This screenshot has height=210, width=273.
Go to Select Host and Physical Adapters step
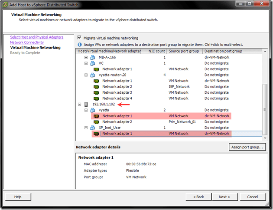tap(37, 37)
